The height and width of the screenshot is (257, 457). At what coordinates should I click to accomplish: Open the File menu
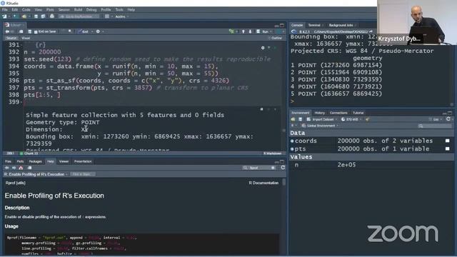[x=5, y=9]
